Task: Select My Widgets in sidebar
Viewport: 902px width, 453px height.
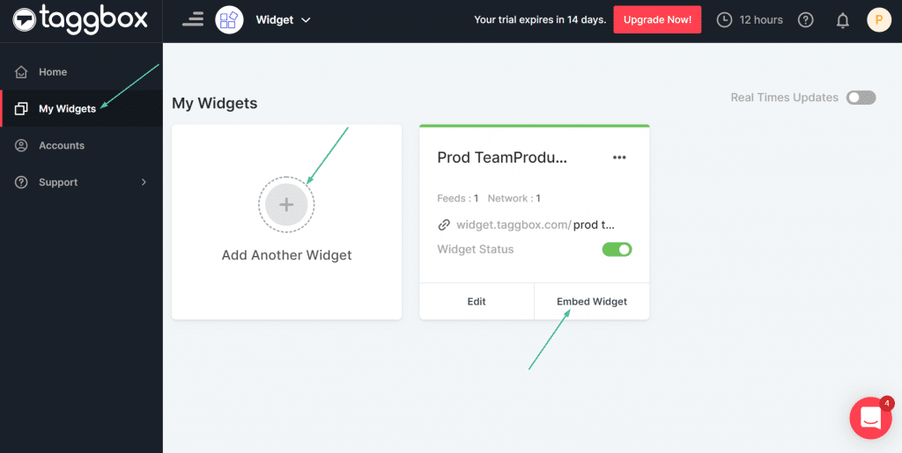Action: pos(67,109)
